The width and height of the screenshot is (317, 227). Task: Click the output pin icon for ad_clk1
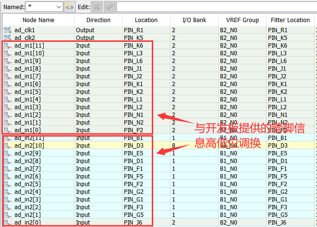click(7, 30)
